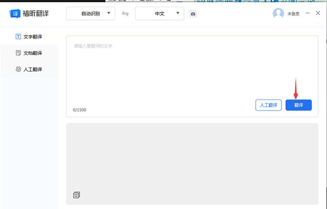Click the 0/1500 character counter

80,110
